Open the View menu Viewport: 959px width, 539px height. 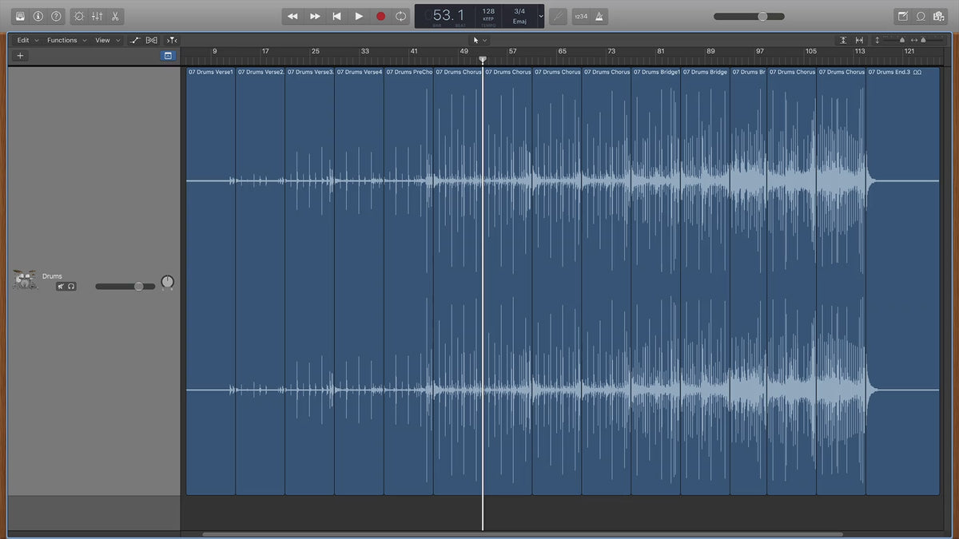pos(107,40)
